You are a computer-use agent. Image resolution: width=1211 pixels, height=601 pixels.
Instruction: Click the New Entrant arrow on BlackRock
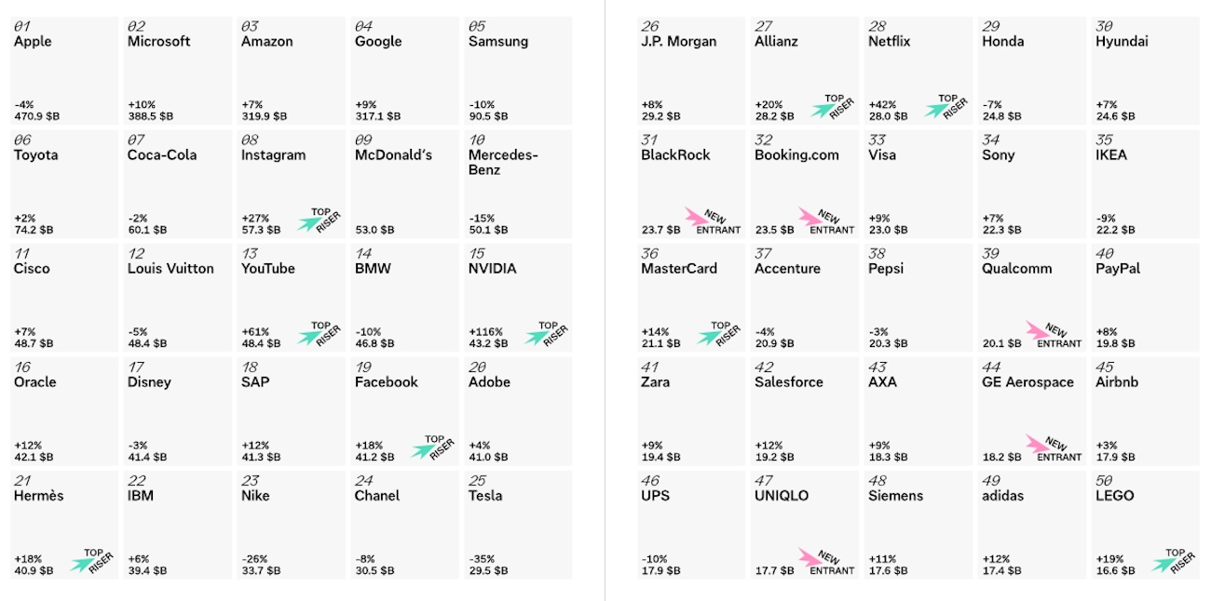click(x=698, y=218)
